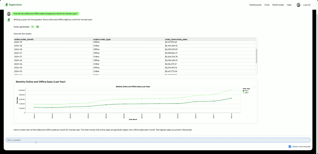
Task: Expand the generated query chevron
Action: coord(33,27)
